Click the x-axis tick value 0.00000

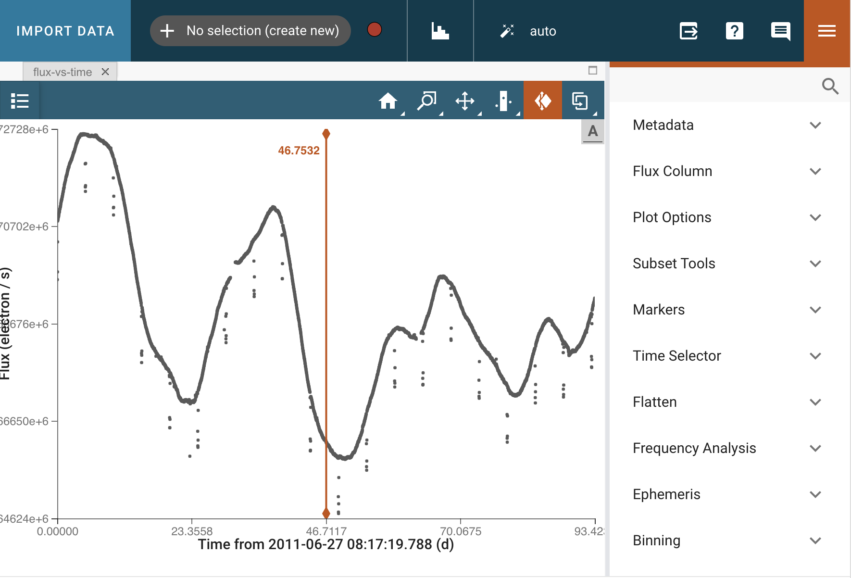coord(58,531)
